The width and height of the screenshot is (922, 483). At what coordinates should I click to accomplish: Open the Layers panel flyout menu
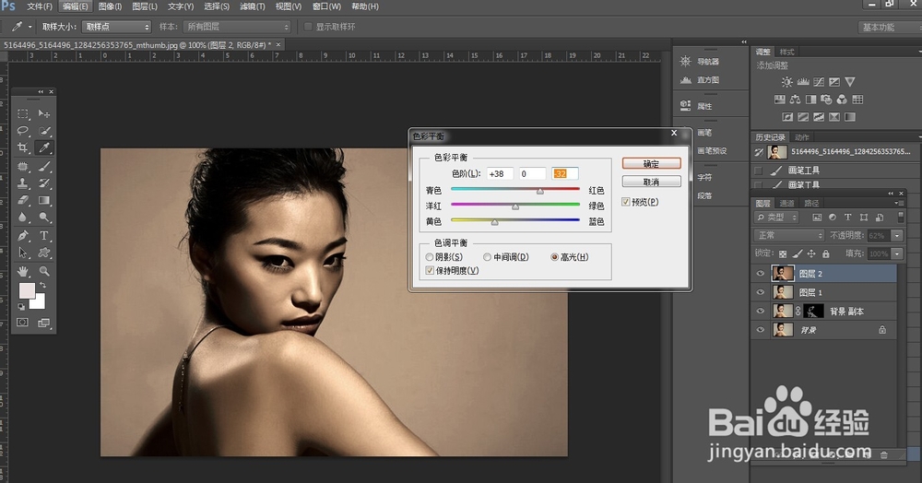pyautogui.click(x=898, y=203)
